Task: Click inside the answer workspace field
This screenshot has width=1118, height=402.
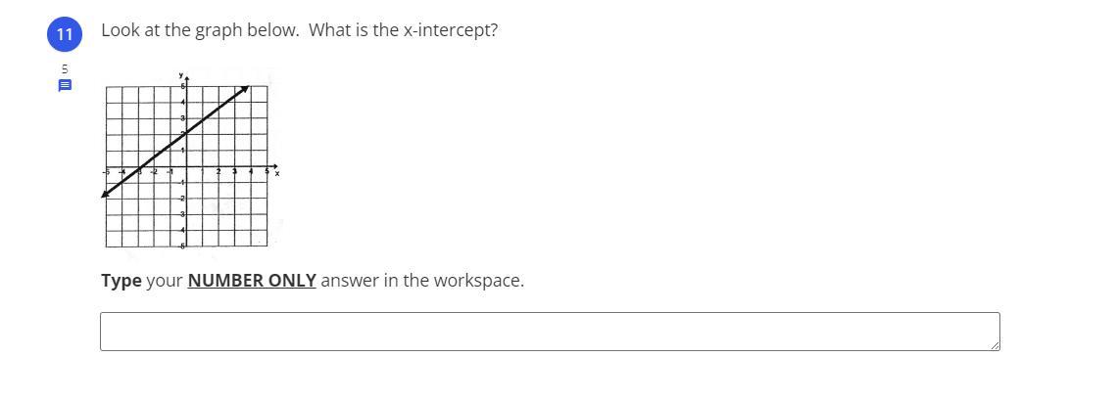Action: 549,332
